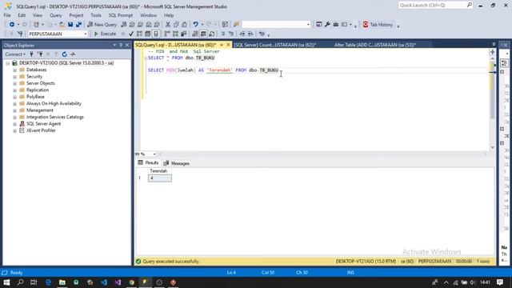
Task: Open the SQL Prompt menu
Action: coord(121,15)
